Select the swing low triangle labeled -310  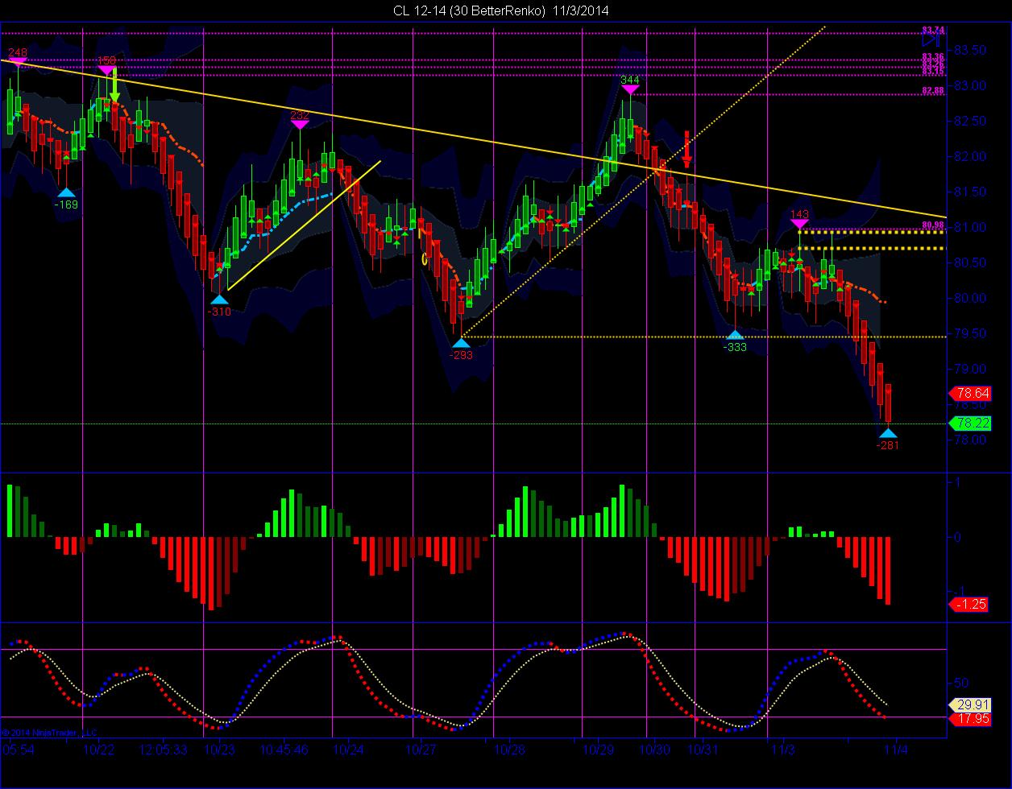(219, 299)
